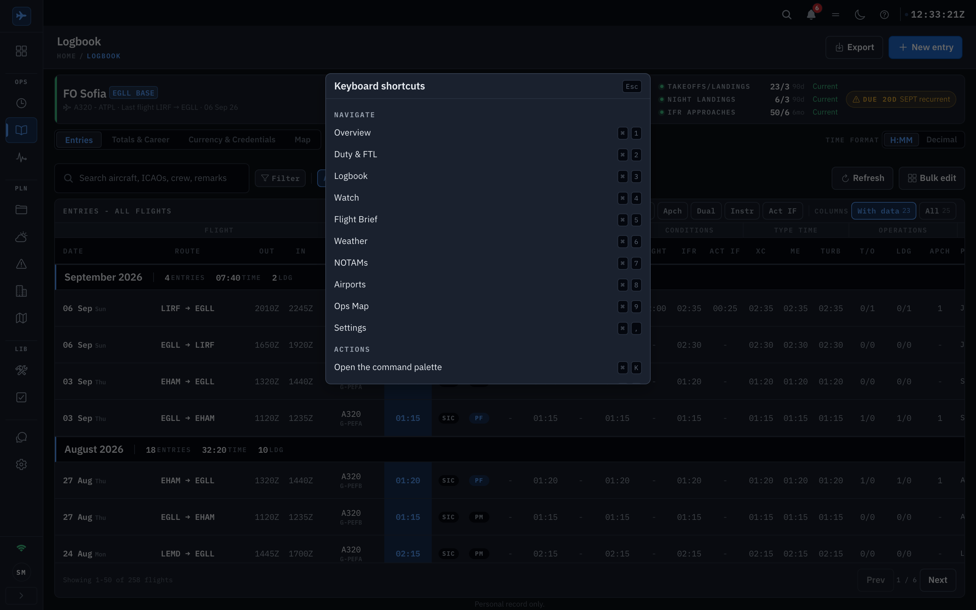This screenshot has width=976, height=610.
Task: Select Airports shortcut row
Action: click(488, 285)
